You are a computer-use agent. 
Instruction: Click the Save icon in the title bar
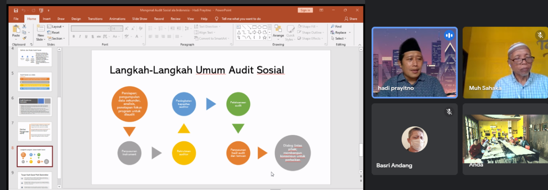pos(16,10)
